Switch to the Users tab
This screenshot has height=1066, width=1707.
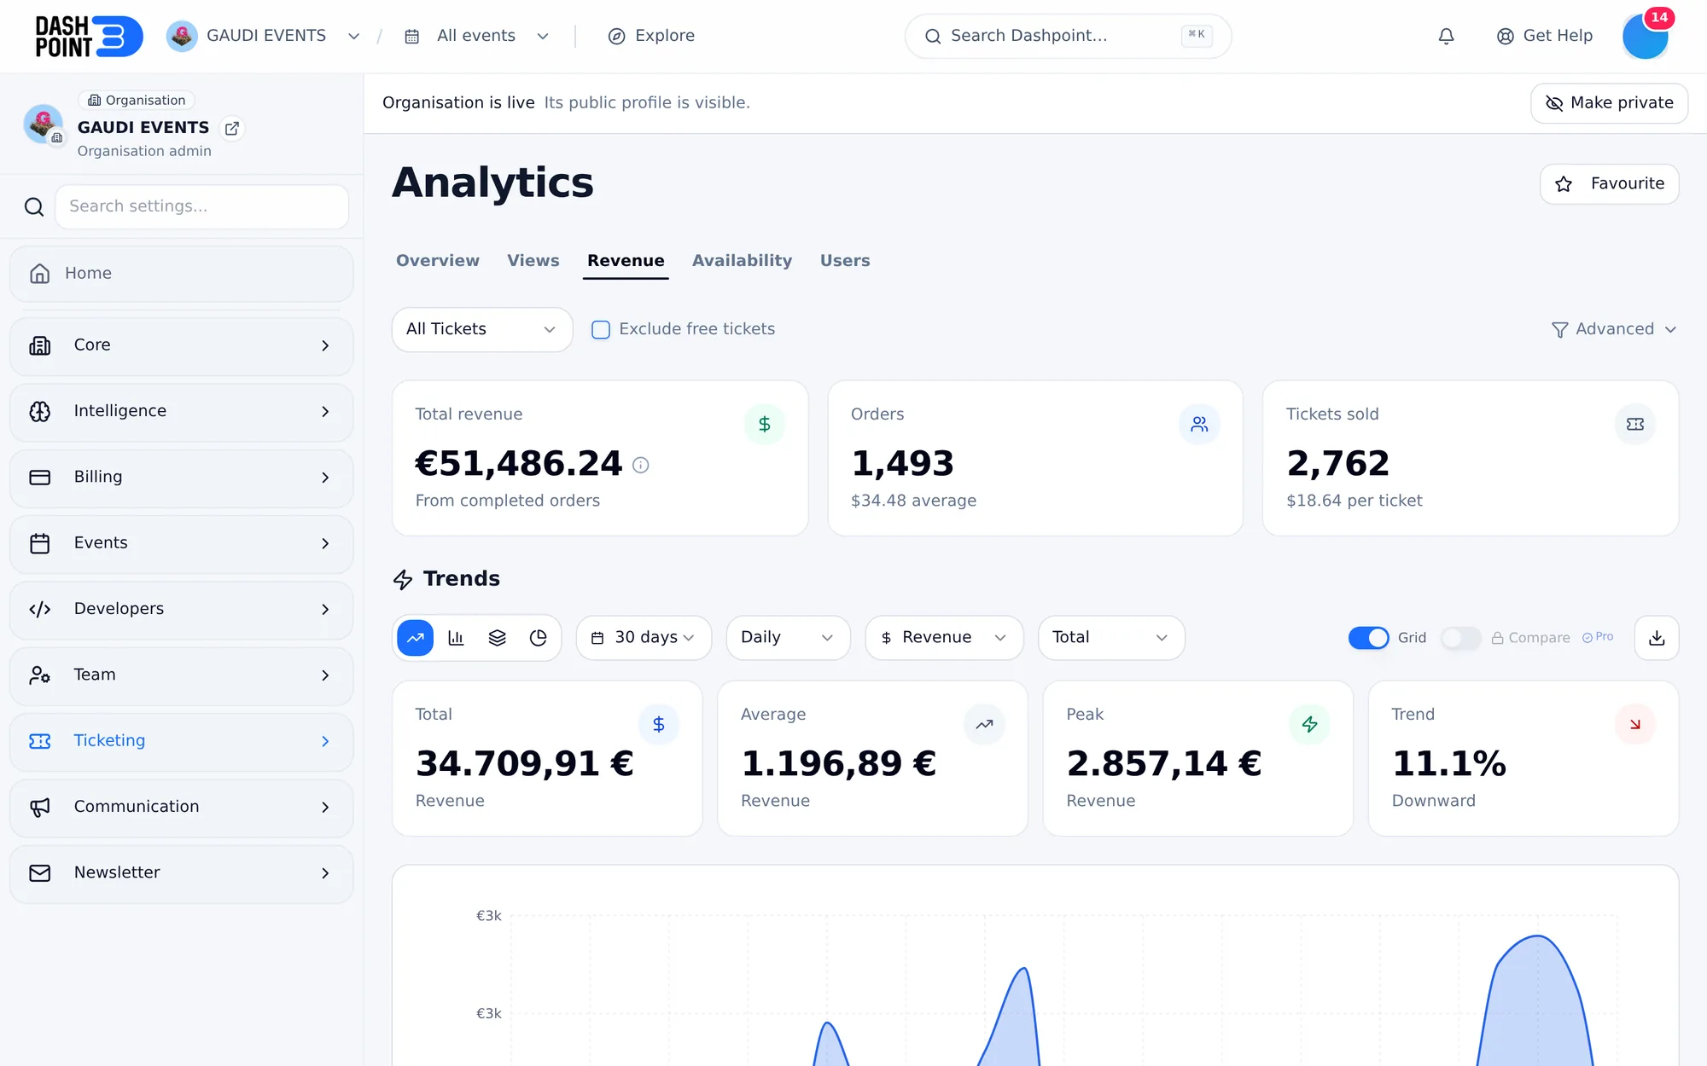[845, 261]
